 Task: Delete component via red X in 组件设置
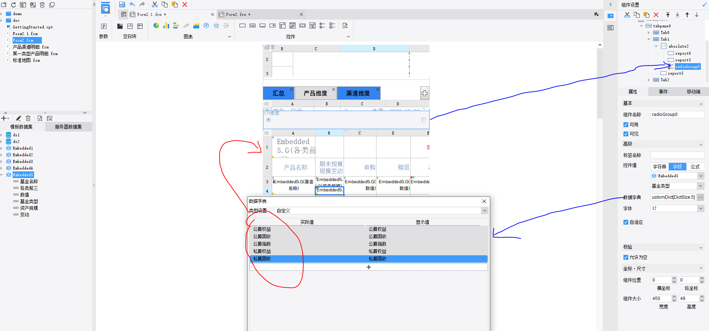[656, 15]
